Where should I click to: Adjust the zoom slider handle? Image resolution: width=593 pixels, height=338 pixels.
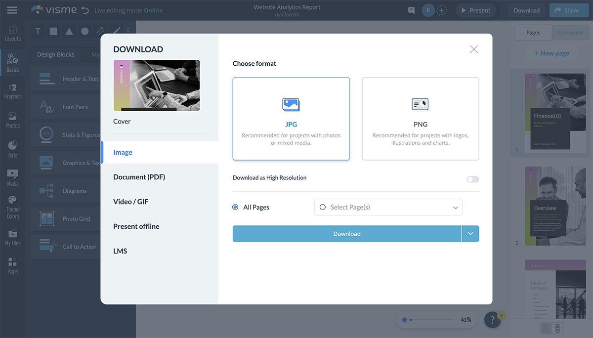[405, 320]
